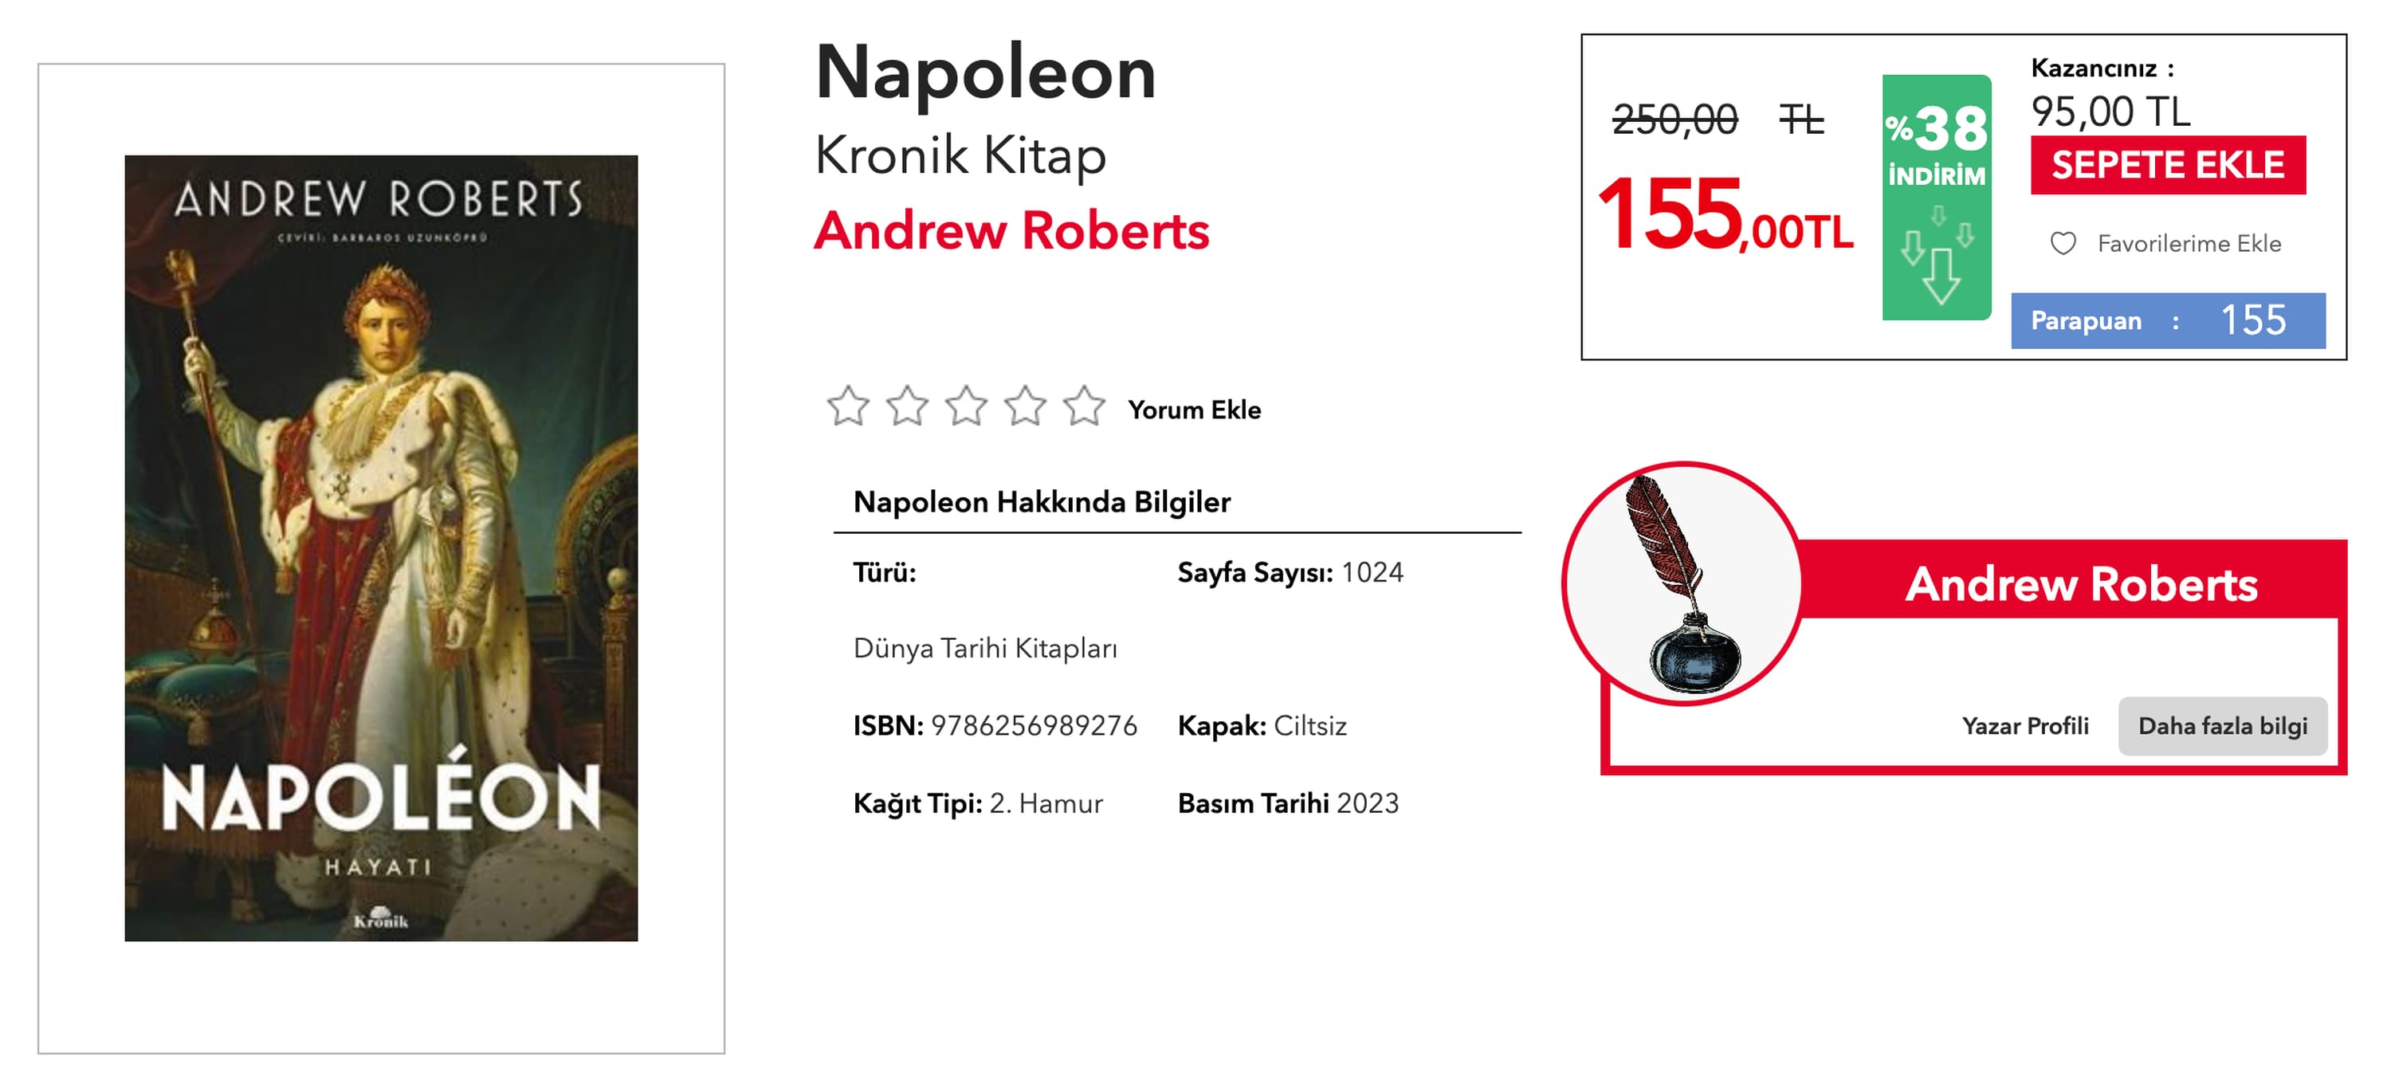This screenshot has width=2391, height=1087.
Task: Select the third rating star
Action: [x=966, y=406]
